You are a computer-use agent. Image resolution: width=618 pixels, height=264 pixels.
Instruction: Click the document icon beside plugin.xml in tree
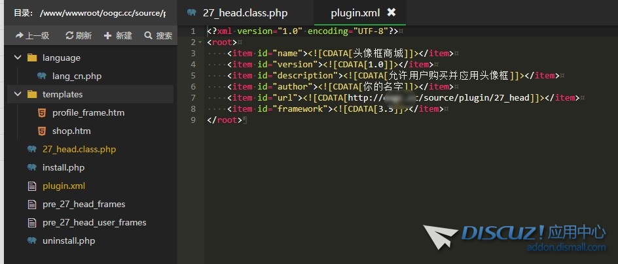click(x=32, y=186)
